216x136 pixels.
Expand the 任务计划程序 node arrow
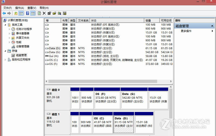pyautogui.click(x=9, y=29)
